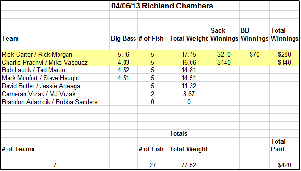Select the $280 total winnings cell
Screen dimensions: 301x171
284,55
